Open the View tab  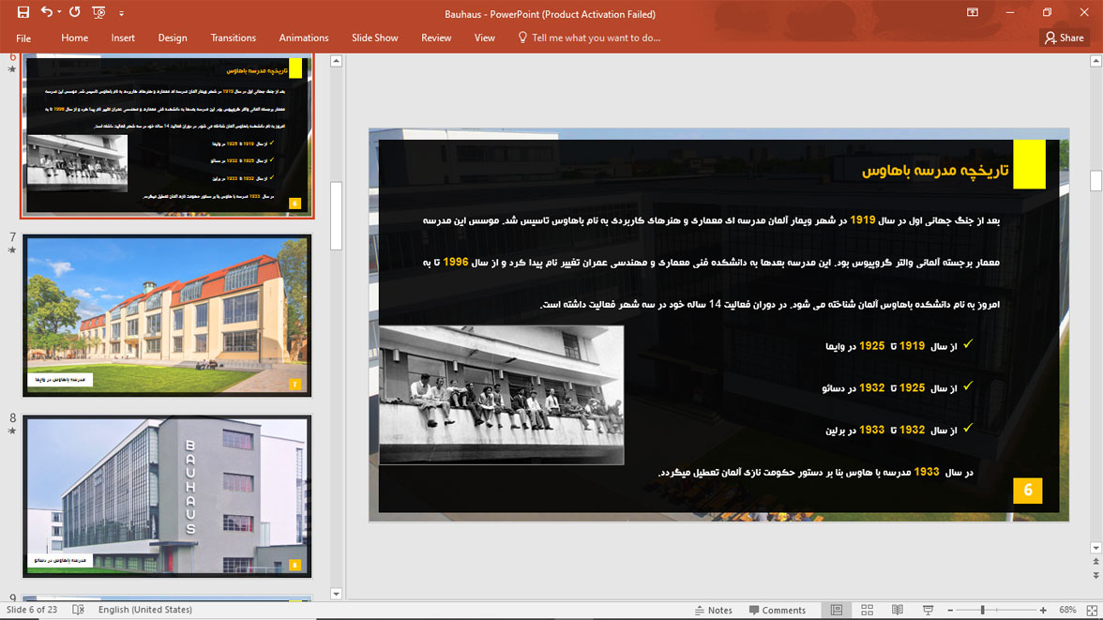click(485, 38)
